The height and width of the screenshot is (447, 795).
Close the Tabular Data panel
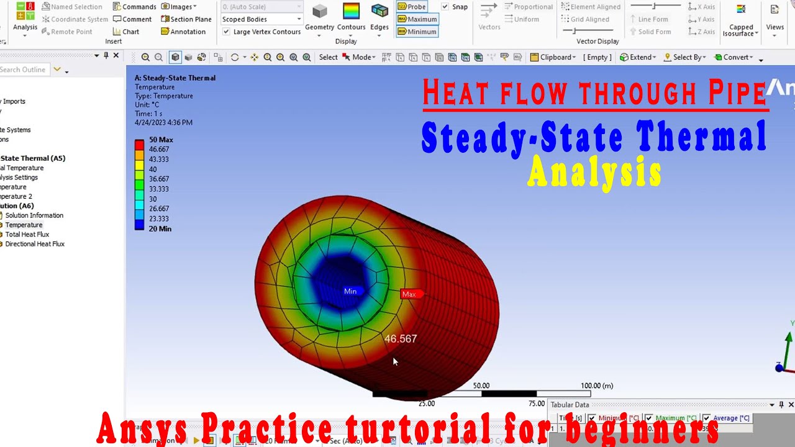pyautogui.click(x=791, y=405)
